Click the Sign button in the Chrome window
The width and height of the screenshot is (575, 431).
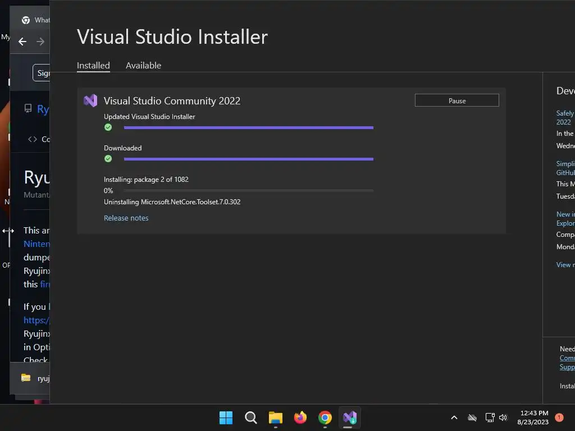pyautogui.click(x=41, y=73)
